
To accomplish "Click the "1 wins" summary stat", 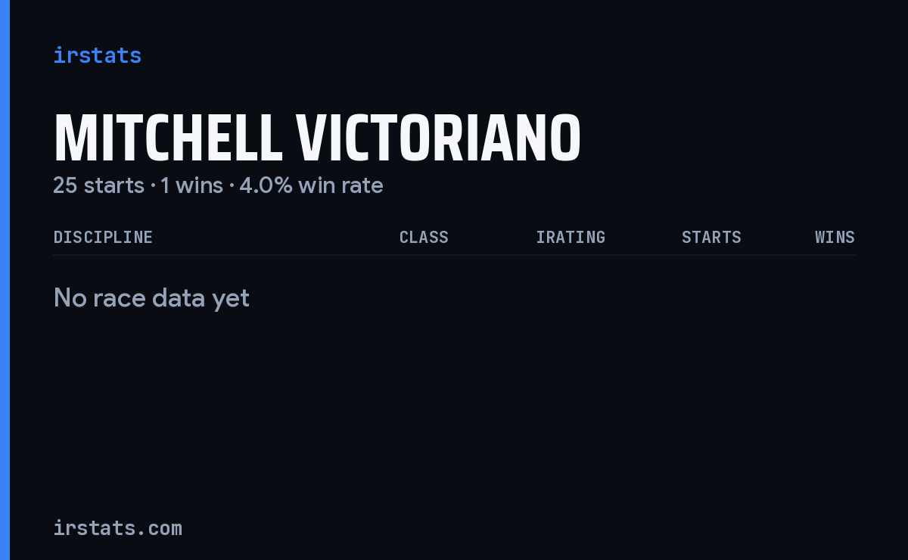I will click(x=192, y=185).
